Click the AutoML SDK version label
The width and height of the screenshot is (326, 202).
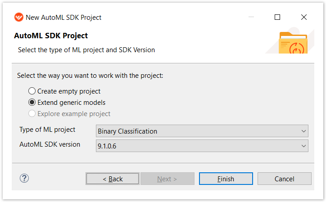50,144
